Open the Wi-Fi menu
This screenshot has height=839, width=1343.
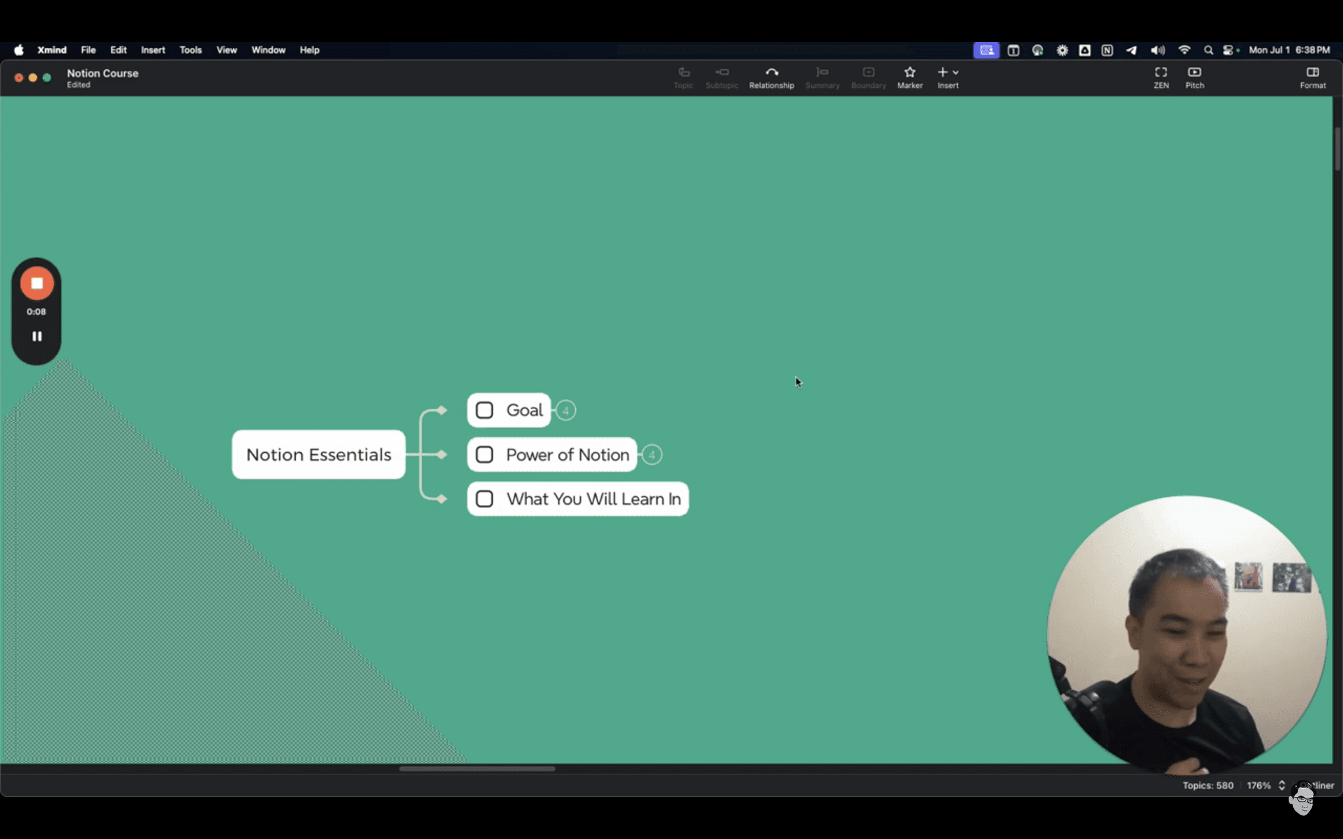[1184, 50]
